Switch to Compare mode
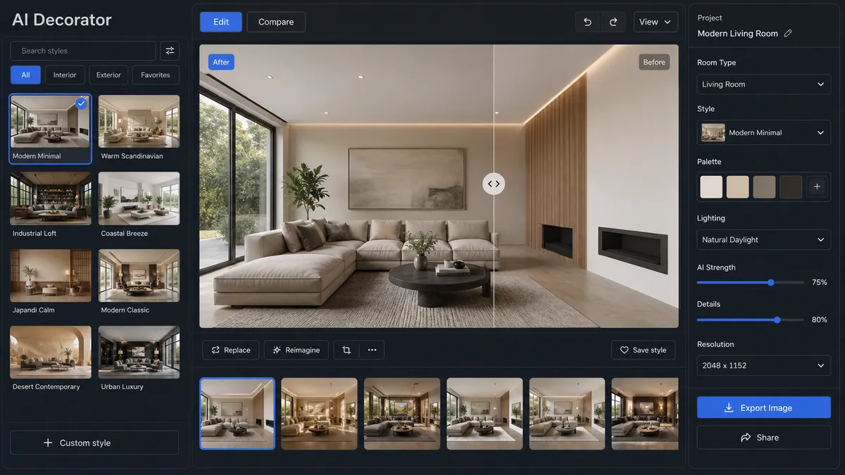Image resolution: width=845 pixels, height=475 pixels. [276, 22]
